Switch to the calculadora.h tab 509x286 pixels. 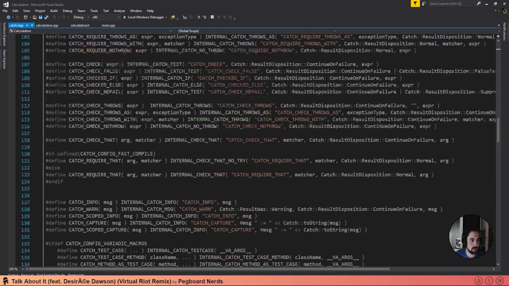(x=80, y=25)
